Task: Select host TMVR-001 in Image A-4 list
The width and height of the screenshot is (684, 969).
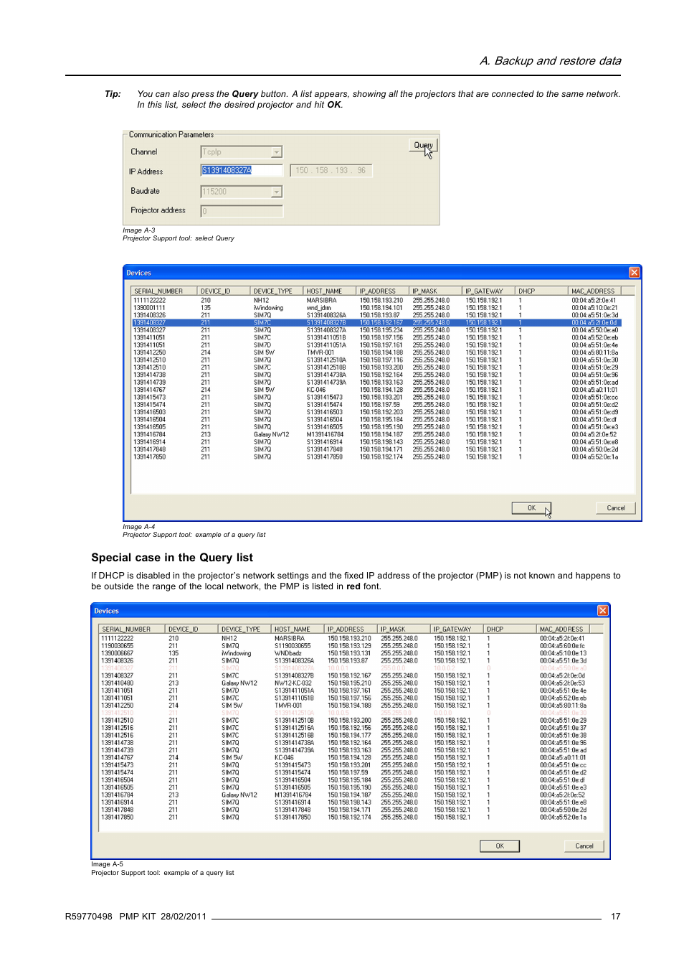Action: (320, 352)
